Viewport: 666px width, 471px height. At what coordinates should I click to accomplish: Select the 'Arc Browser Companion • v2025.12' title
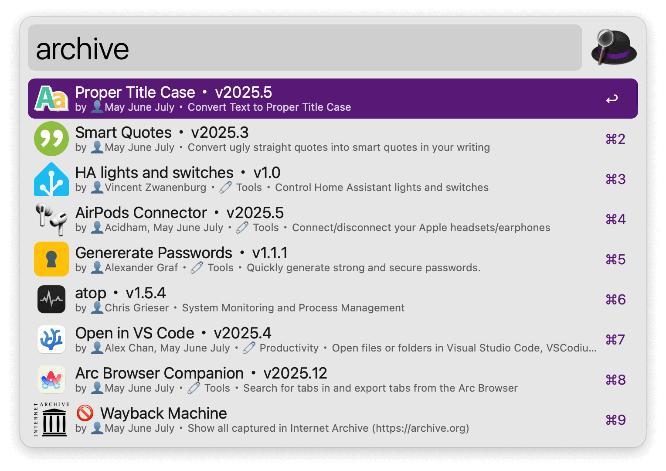[x=201, y=373]
